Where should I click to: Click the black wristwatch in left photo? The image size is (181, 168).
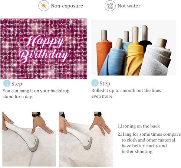tap(36, 114)
